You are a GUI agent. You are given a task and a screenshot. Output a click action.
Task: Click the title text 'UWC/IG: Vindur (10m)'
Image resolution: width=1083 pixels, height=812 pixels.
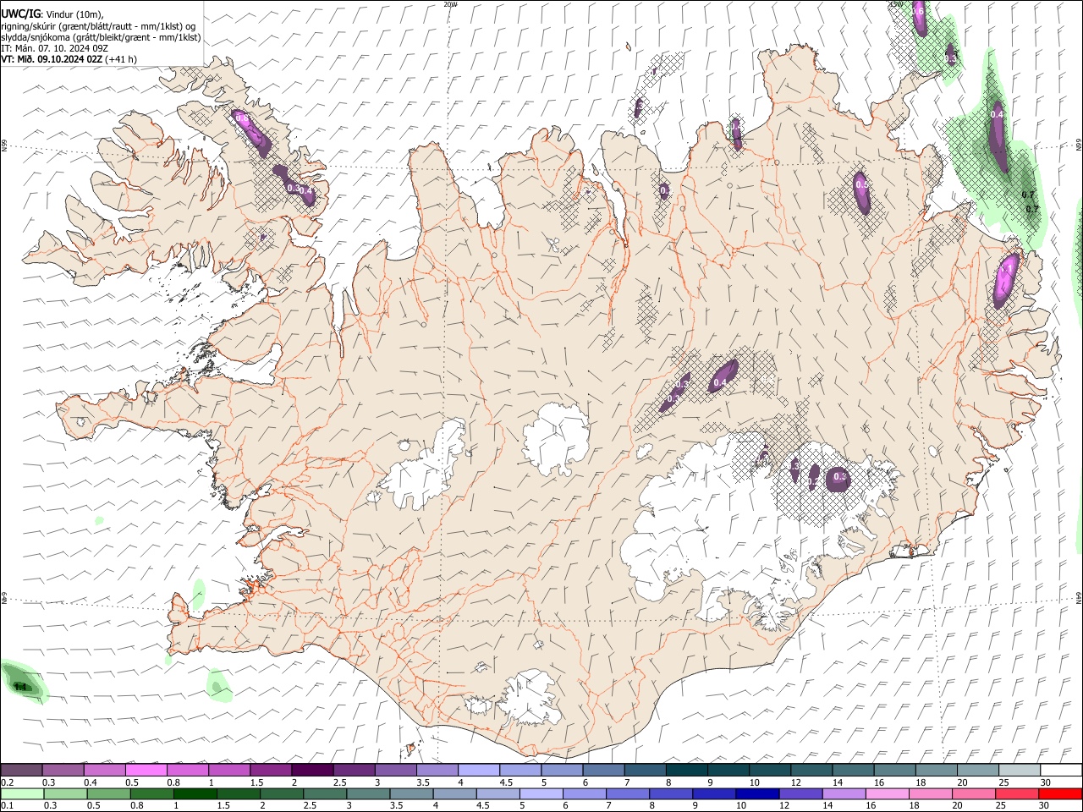point(52,14)
